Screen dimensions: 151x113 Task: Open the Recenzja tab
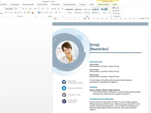point(83,4)
